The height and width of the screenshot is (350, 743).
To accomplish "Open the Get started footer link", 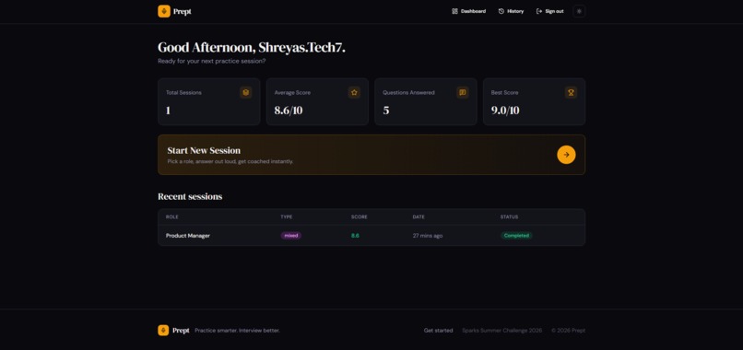I will 438,331.
